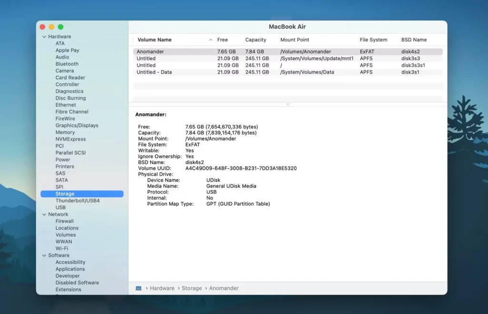The width and height of the screenshot is (488, 314).
Task: Open Locations under Network
Action: (x=67, y=228)
